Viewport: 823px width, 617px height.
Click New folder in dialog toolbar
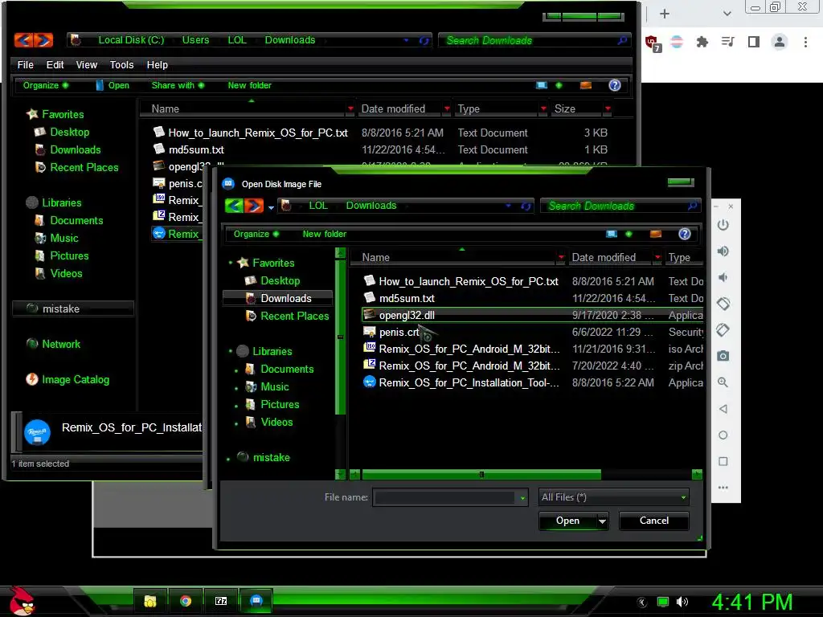tap(325, 234)
